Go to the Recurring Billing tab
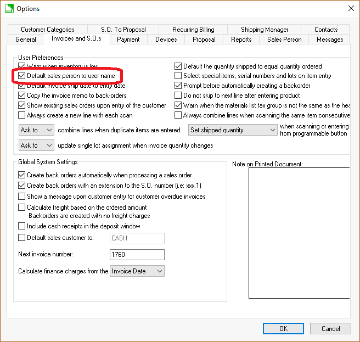 [x=193, y=30]
